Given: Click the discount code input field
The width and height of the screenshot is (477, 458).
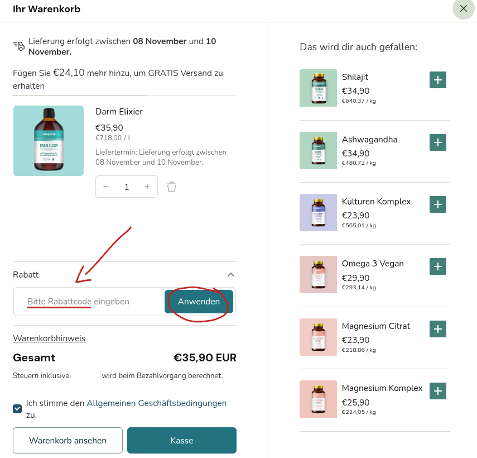Looking at the screenshot, I should pos(84,302).
